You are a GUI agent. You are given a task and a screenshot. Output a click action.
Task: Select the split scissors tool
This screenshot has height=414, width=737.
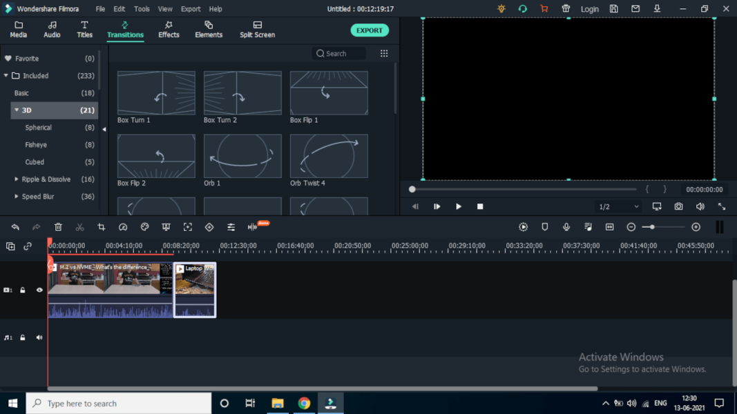(80, 226)
